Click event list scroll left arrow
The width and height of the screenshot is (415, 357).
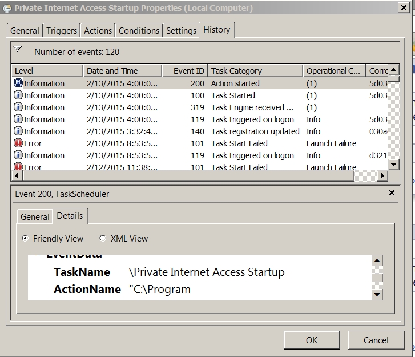click(x=17, y=175)
